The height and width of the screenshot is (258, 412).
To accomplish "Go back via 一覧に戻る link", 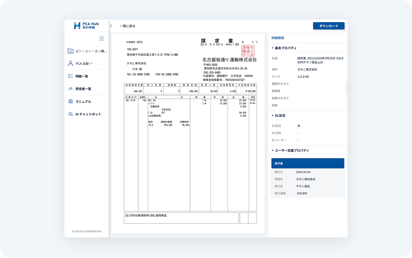I will (127, 26).
